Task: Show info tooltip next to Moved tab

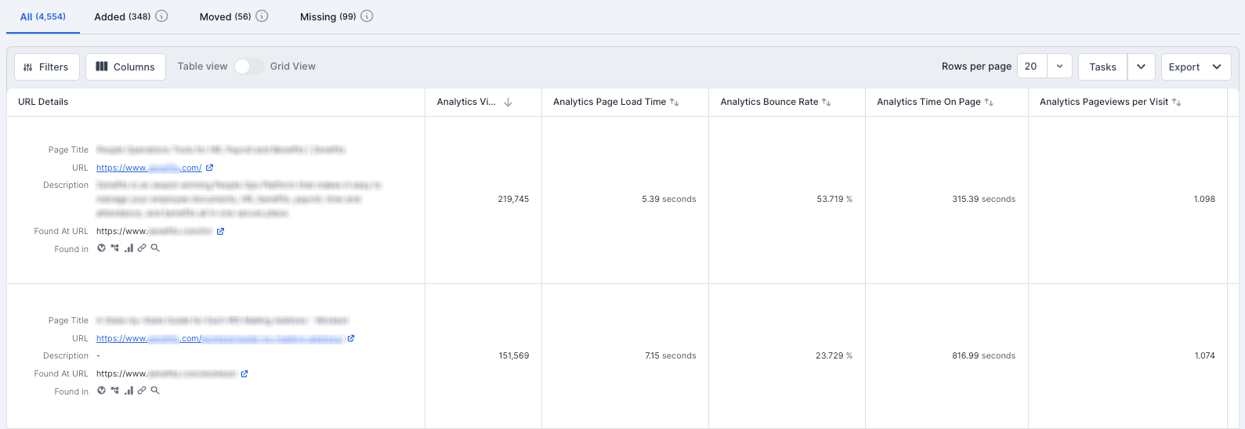Action: (x=262, y=16)
